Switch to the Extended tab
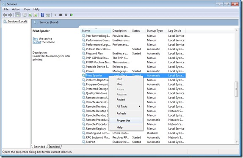The height and width of the screenshot is (158, 243). tap(39, 147)
